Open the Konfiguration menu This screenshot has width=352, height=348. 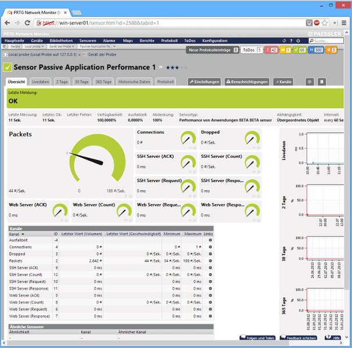214,41
